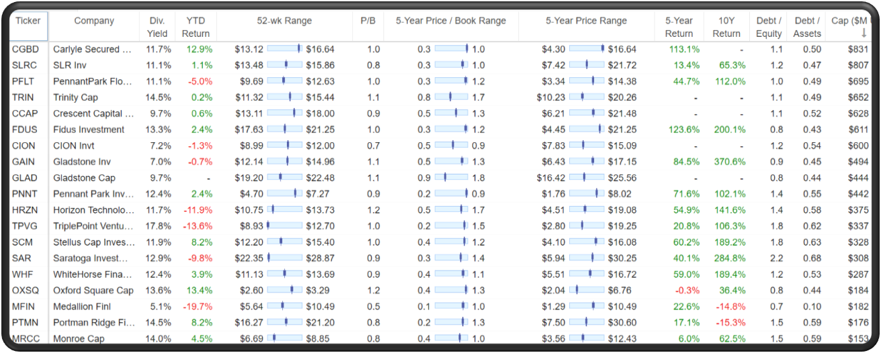The width and height of the screenshot is (881, 353).
Task: Sort by the Company column header
Action: click(94, 21)
